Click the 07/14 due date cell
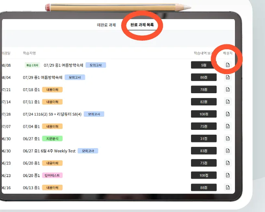The height and width of the screenshot is (212, 265). [x=6, y=102]
